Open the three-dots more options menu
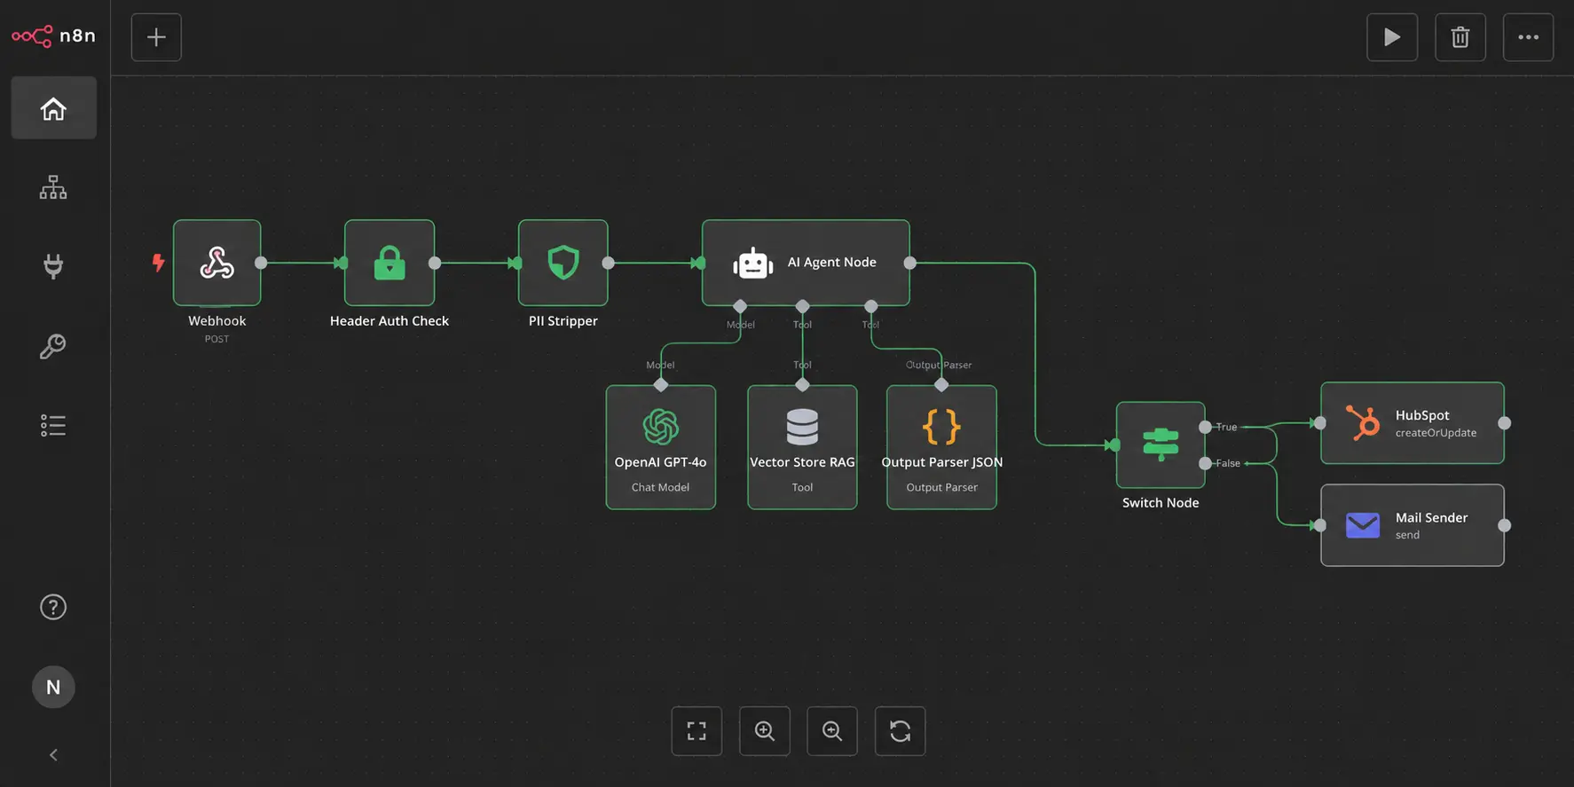 click(1528, 37)
